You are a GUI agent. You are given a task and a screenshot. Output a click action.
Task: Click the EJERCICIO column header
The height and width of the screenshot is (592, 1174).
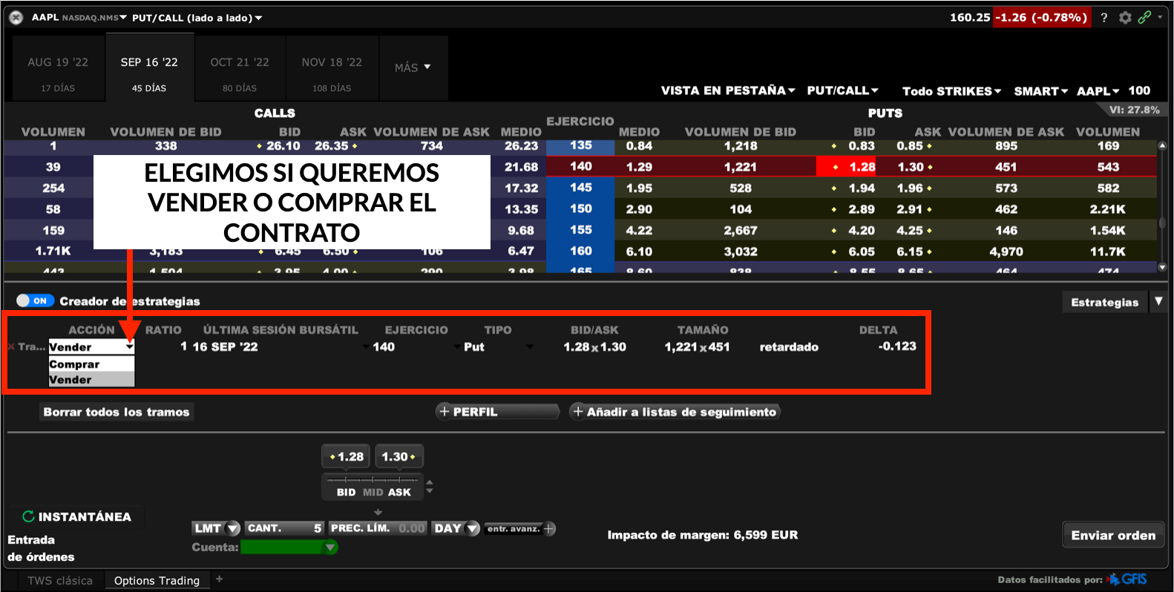pyautogui.click(x=580, y=122)
